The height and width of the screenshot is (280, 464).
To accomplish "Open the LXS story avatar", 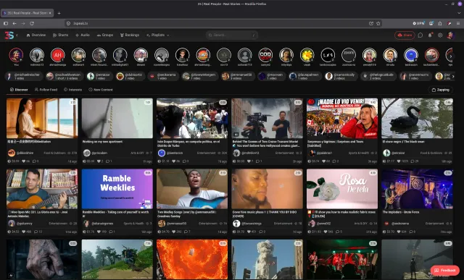I will (x=328, y=55).
